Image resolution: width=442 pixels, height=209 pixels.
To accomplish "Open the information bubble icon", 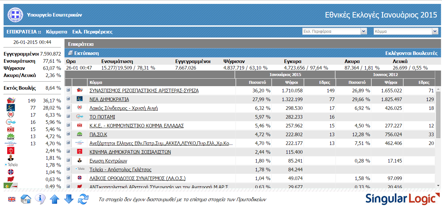I will (x=40, y=199).
